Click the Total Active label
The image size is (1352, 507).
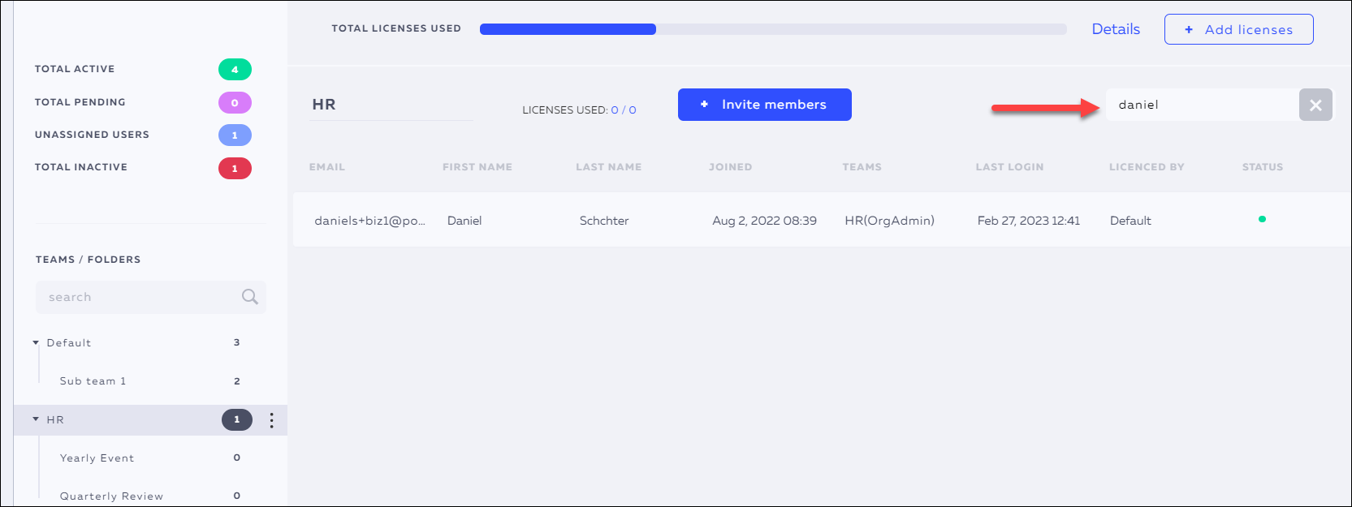click(75, 69)
